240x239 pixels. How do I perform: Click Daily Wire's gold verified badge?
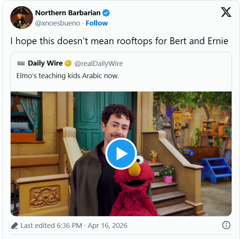click(x=68, y=63)
